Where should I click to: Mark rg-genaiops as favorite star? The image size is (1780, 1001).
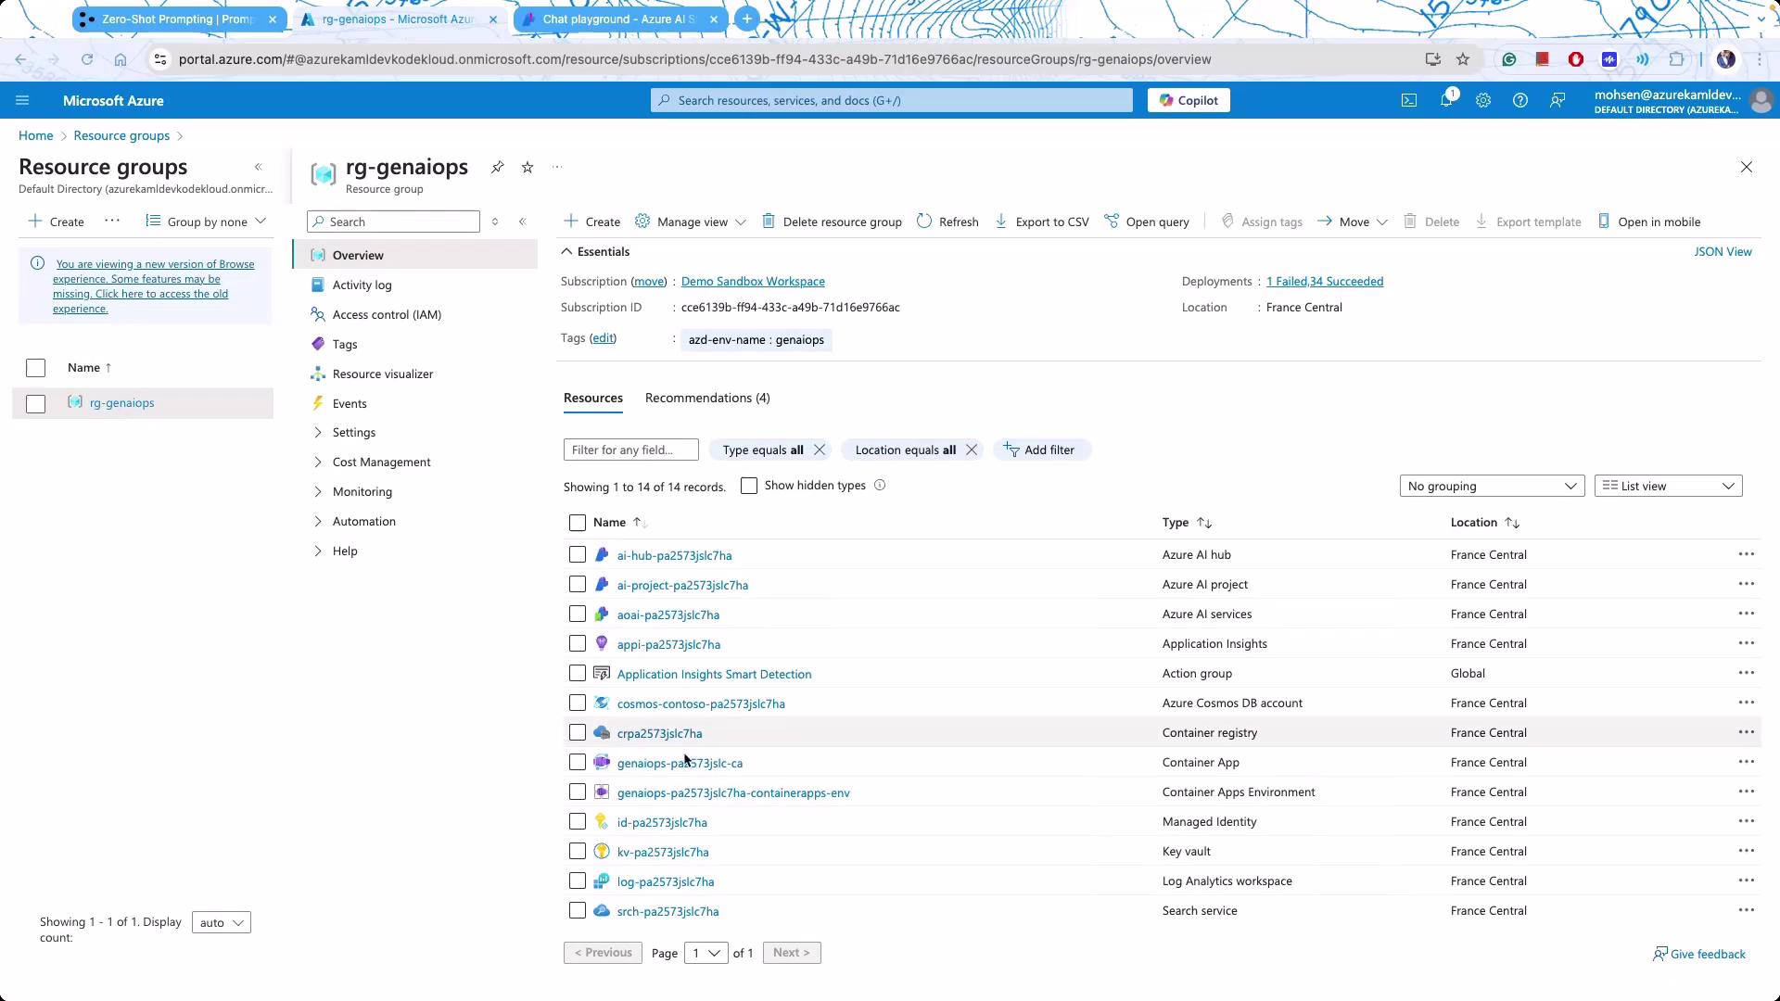[x=528, y=167]
